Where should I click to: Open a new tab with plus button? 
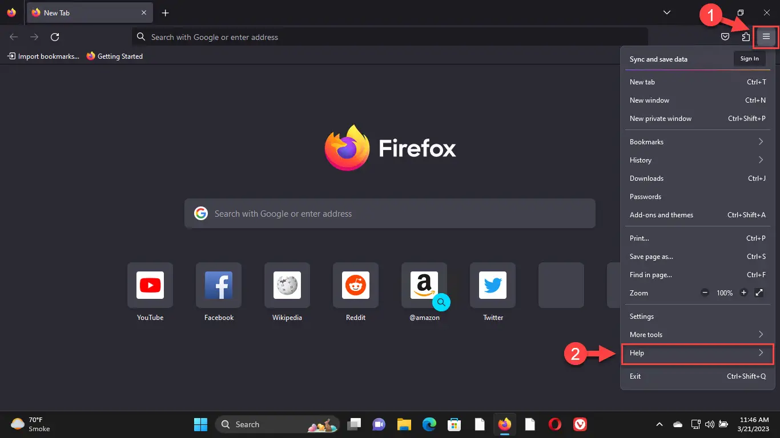click(x=165, y=13)
